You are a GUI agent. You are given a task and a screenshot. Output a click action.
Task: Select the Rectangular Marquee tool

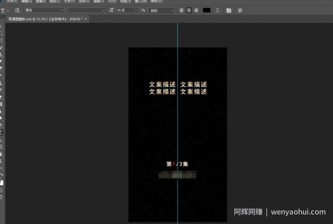pos(1,33)
